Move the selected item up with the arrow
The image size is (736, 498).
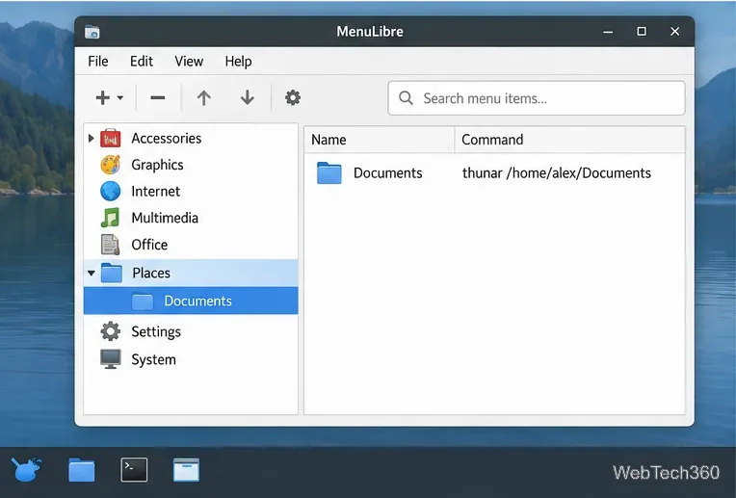coord(203,97)
